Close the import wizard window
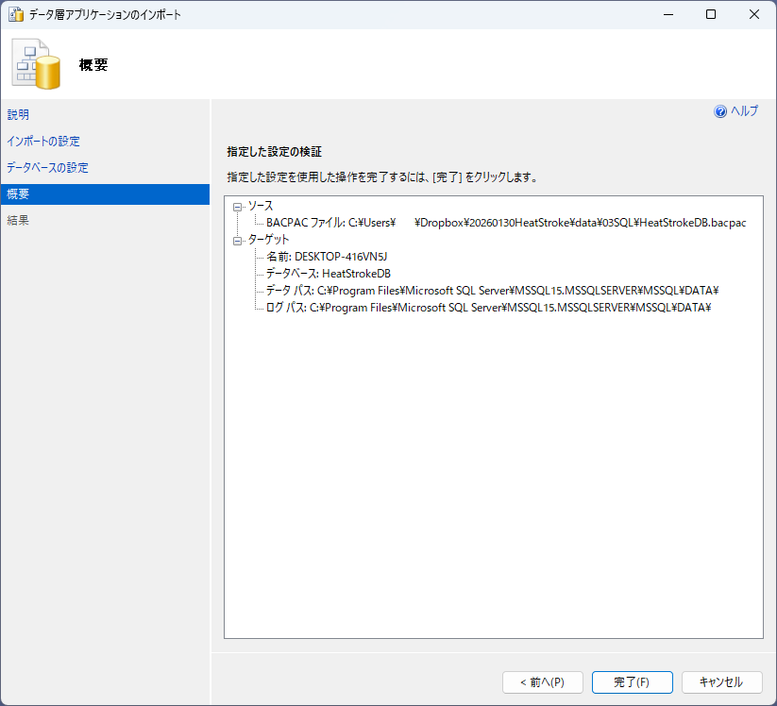Screen dimensions: 777x706 753,15
